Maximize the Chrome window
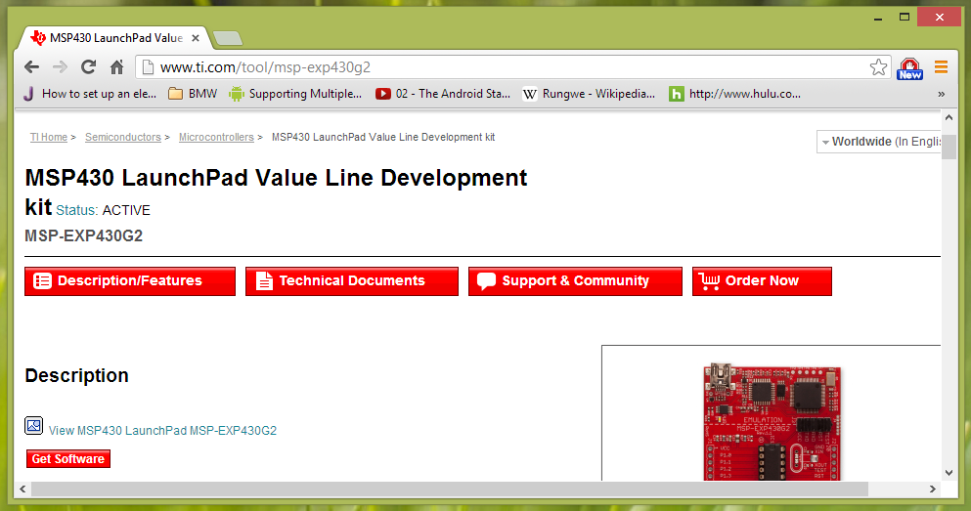The width and height of the screenshot is (971, 511). point(905,18)
